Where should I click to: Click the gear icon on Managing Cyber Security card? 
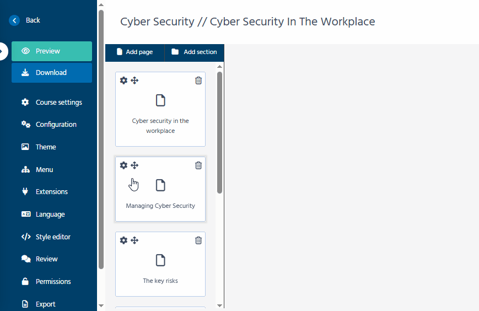pyautogui.click(x=123, y=165)
